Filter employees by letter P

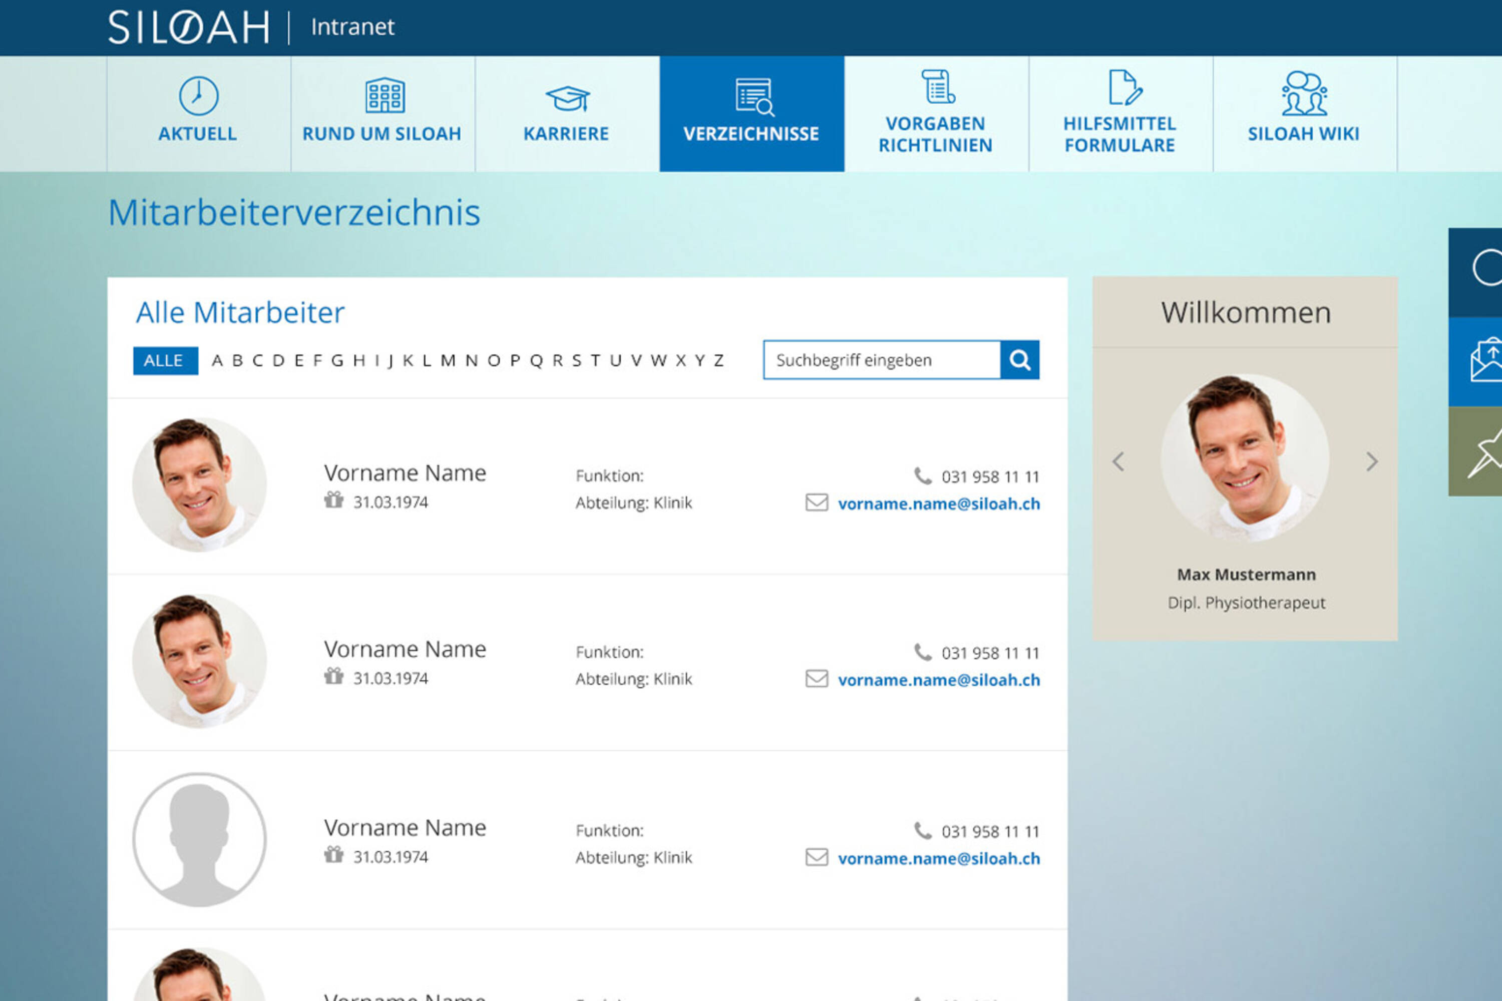(x=515, y=361)
